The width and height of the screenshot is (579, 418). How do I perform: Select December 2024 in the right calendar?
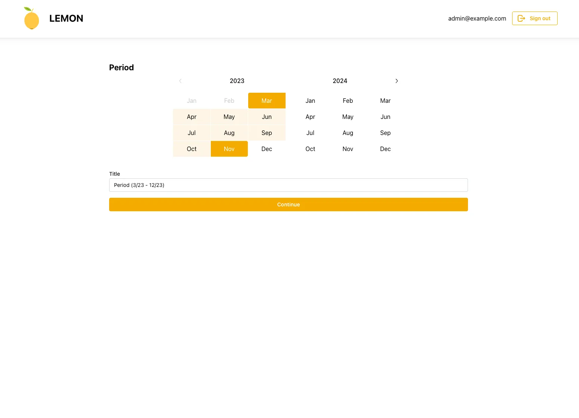[x=385, y=148]
